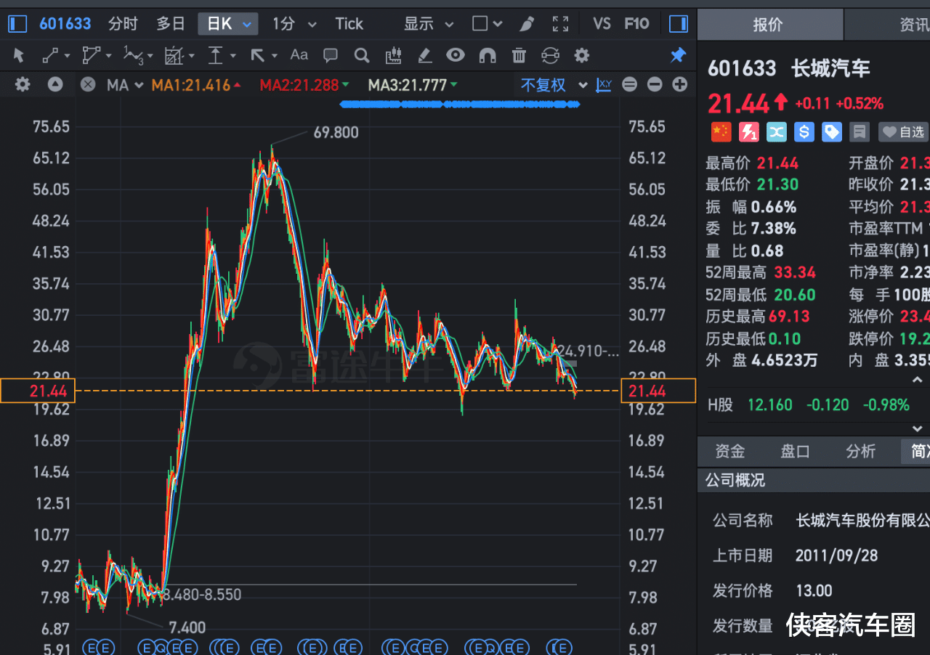The height and width of the screenshot is (655, 930).
Task: Select the wave pattern drawing tool
Action: pyautogui.click(x=133, y=55)
